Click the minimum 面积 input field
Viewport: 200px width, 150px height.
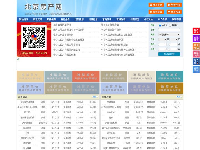click(x=162, y=44)
